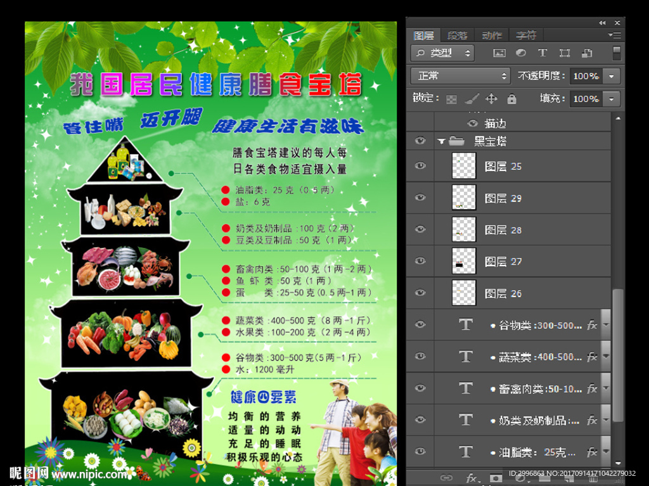
Task: Hide the 谷物类 text layer
Action: pos(420,324)
